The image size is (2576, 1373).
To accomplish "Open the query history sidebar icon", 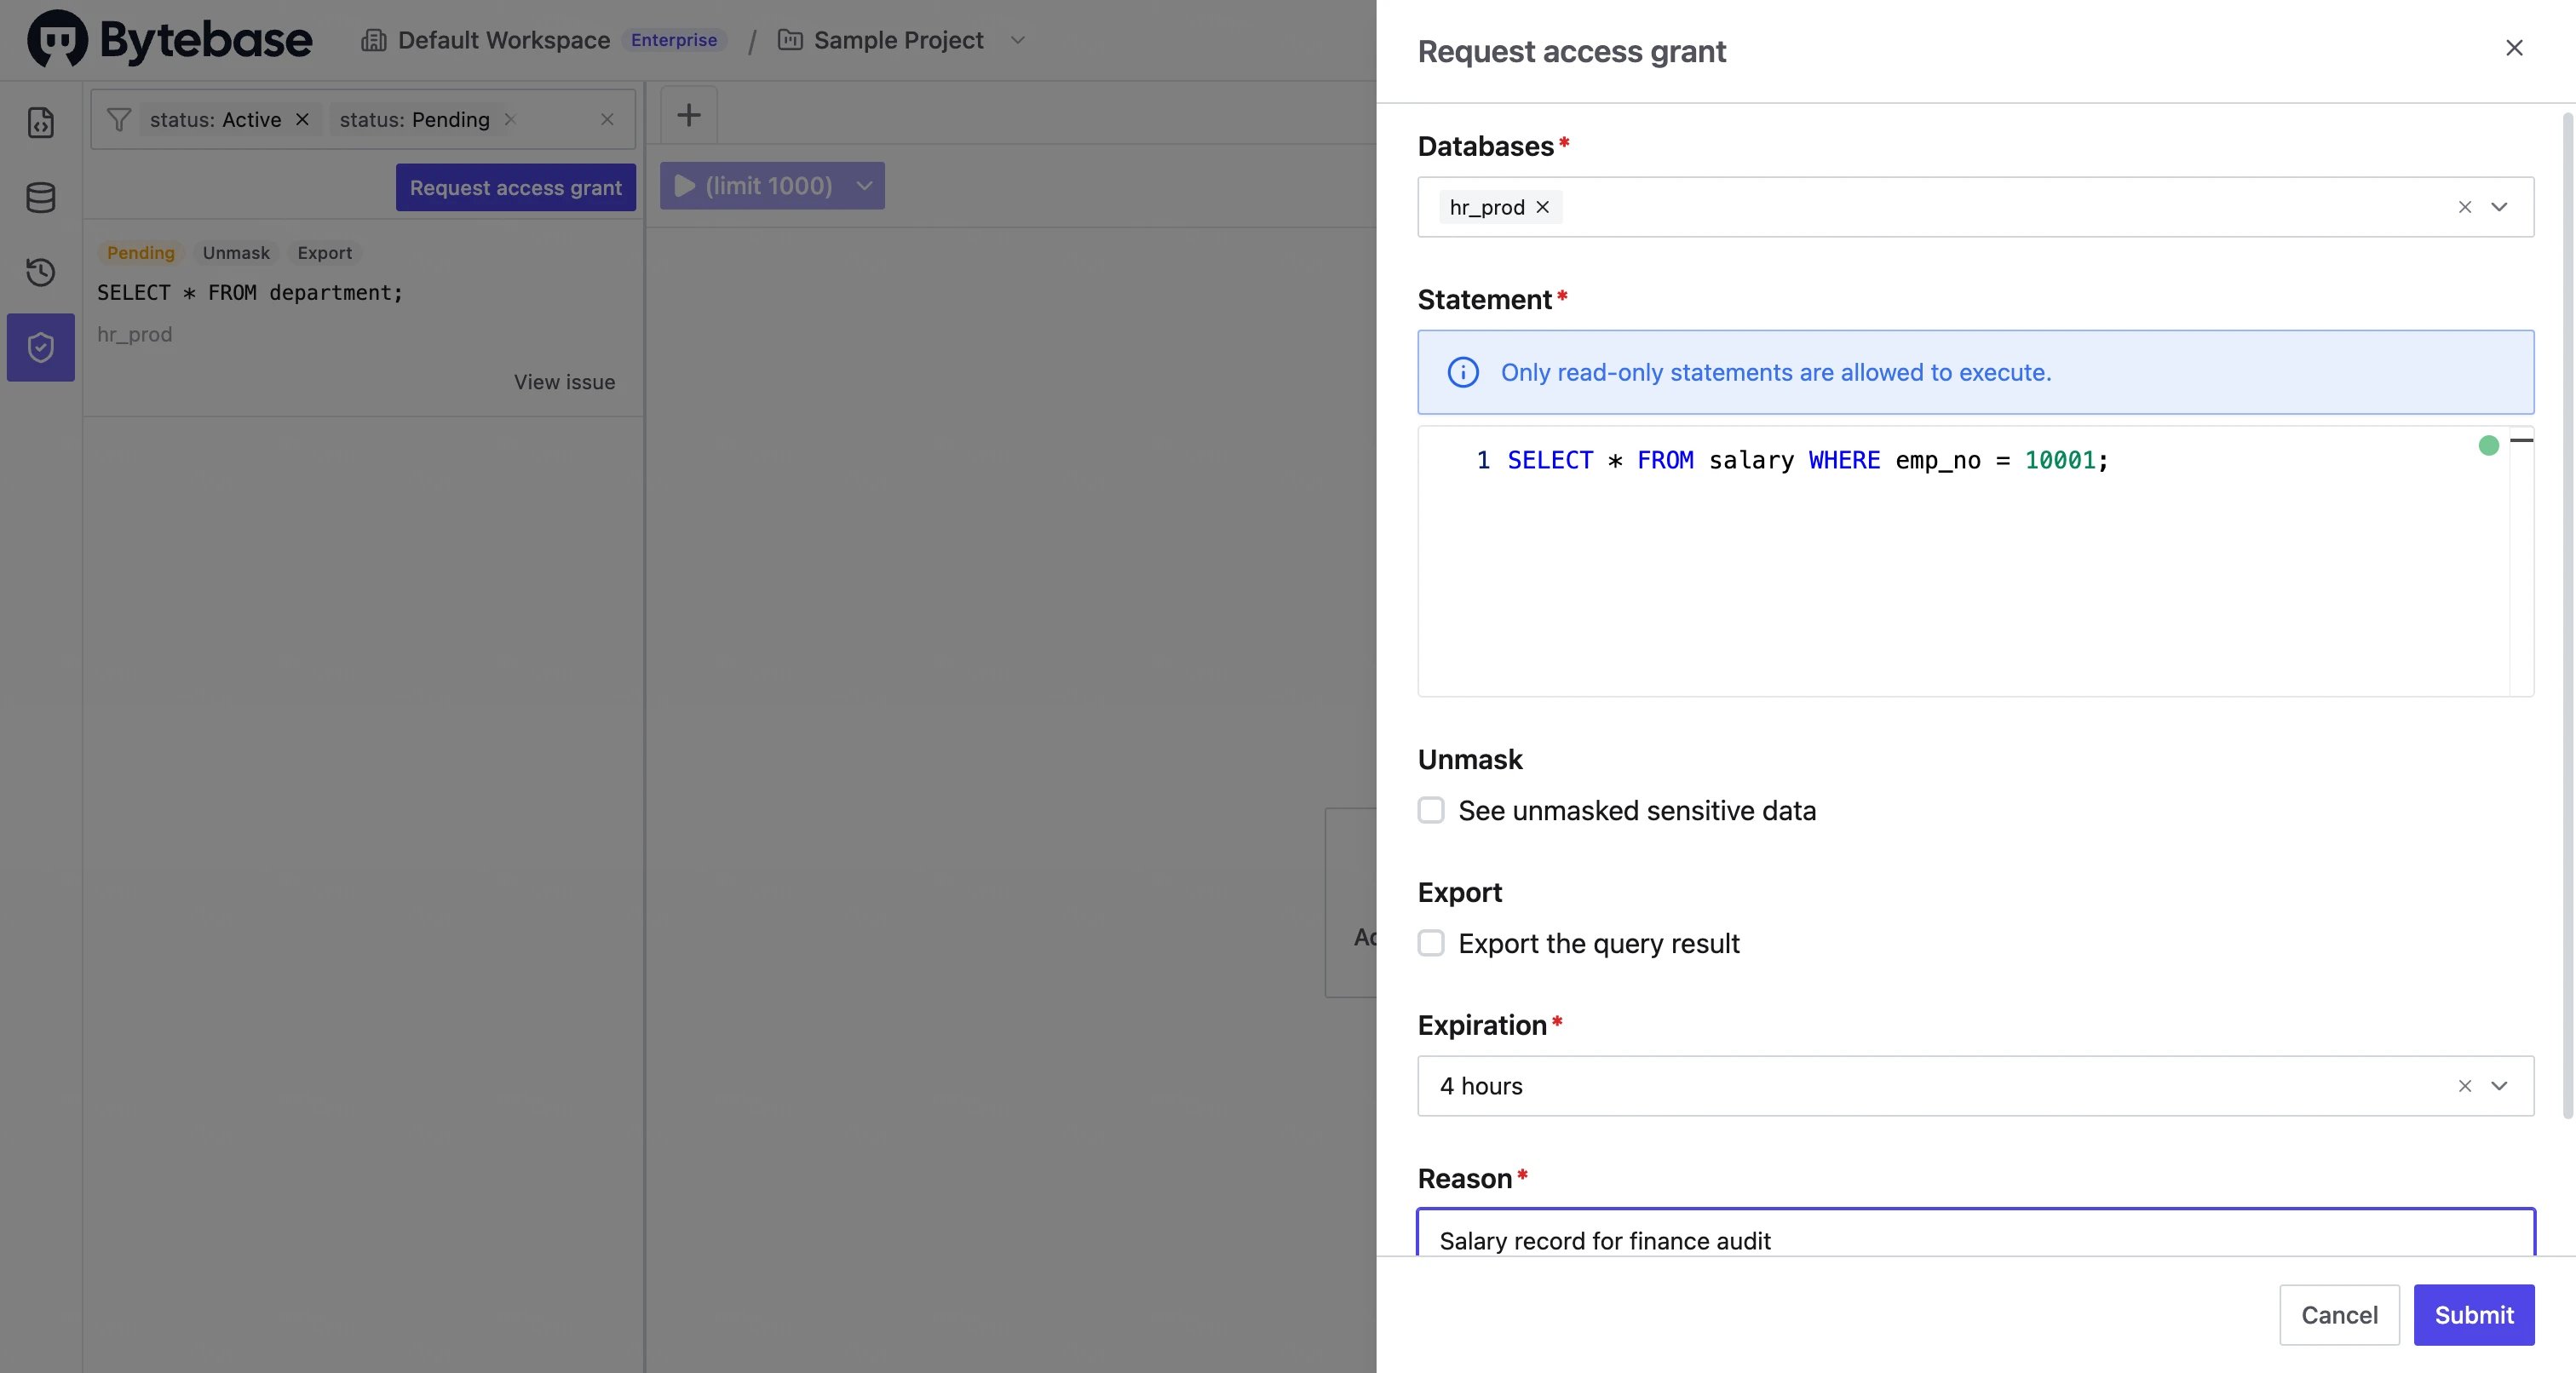I will click(41, 272).
